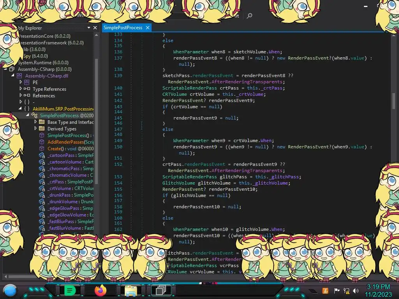The width and height of the screenshot is (399, 299).
Task: Collapse the Assembly-CSharp.dll node
Action: click(x=13, y=75)
